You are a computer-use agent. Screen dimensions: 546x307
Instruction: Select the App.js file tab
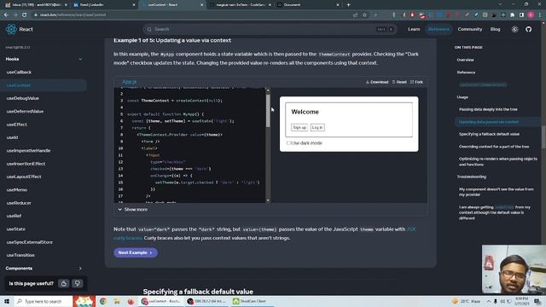pyautogui.click(x=129, y=82)
